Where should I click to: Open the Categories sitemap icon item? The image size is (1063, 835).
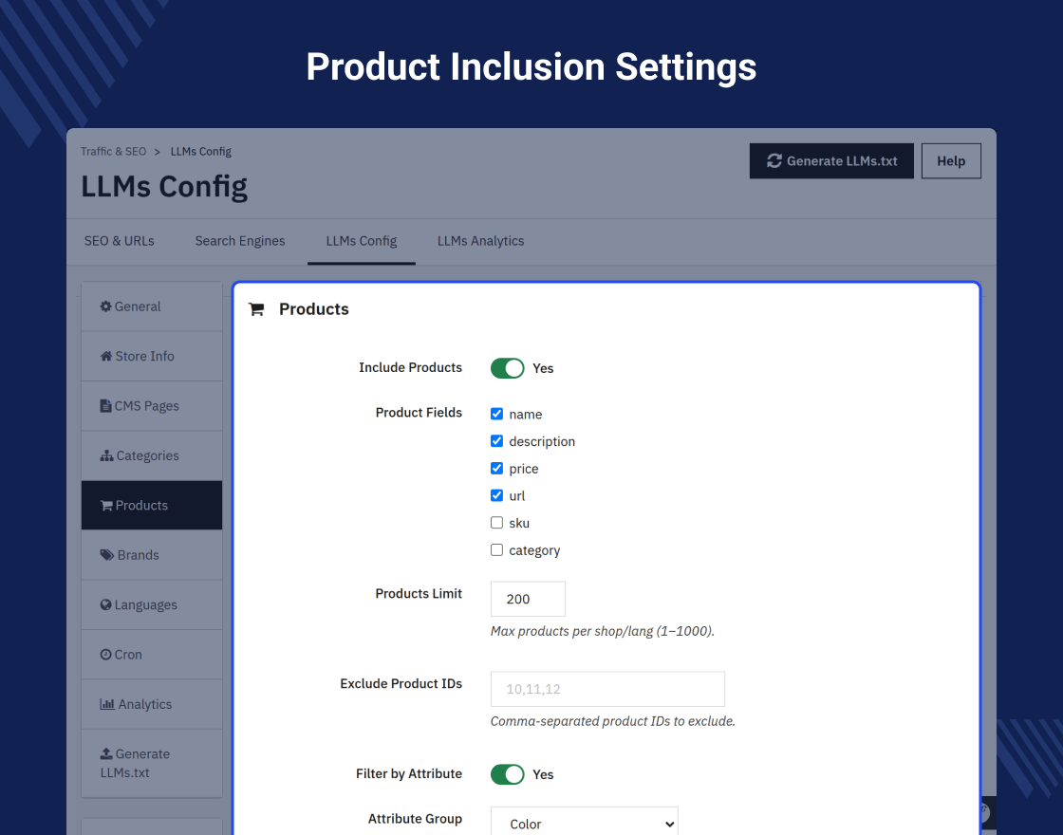tap(152, 455)
